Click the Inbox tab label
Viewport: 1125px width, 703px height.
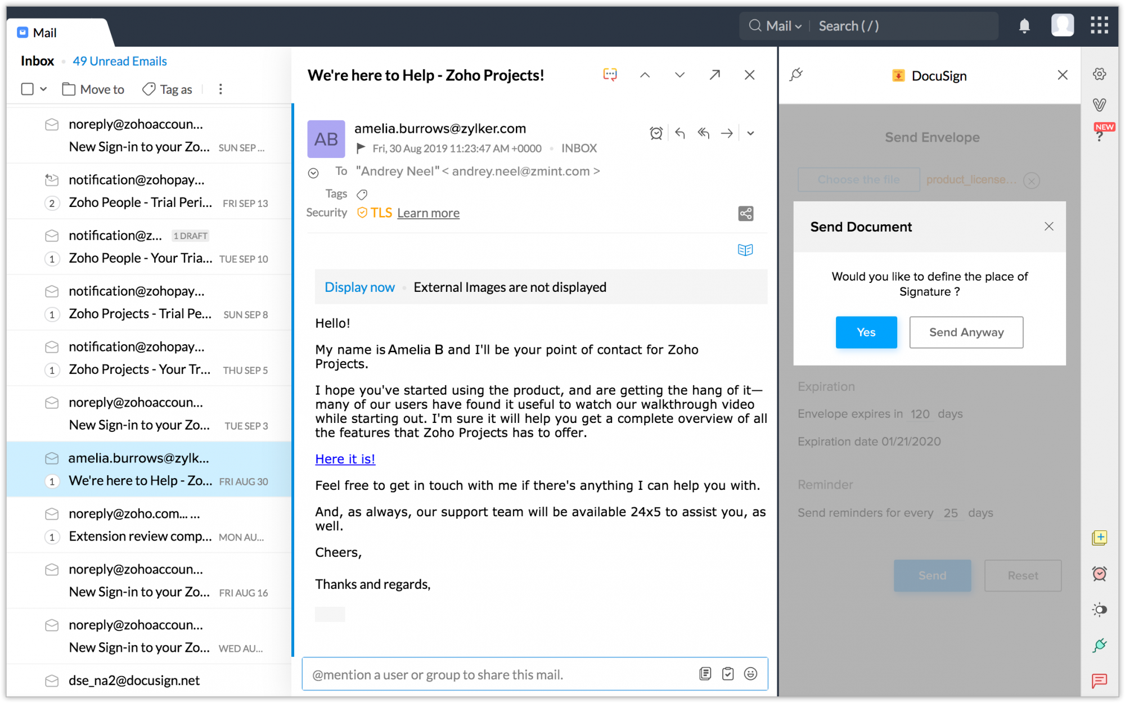[38, 61]
